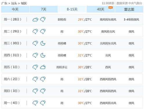Click the 微风 wind level for 周一 4日
The height and width of the screenshot is (109, 145).
pyautogui.click(x=131, y=103)
